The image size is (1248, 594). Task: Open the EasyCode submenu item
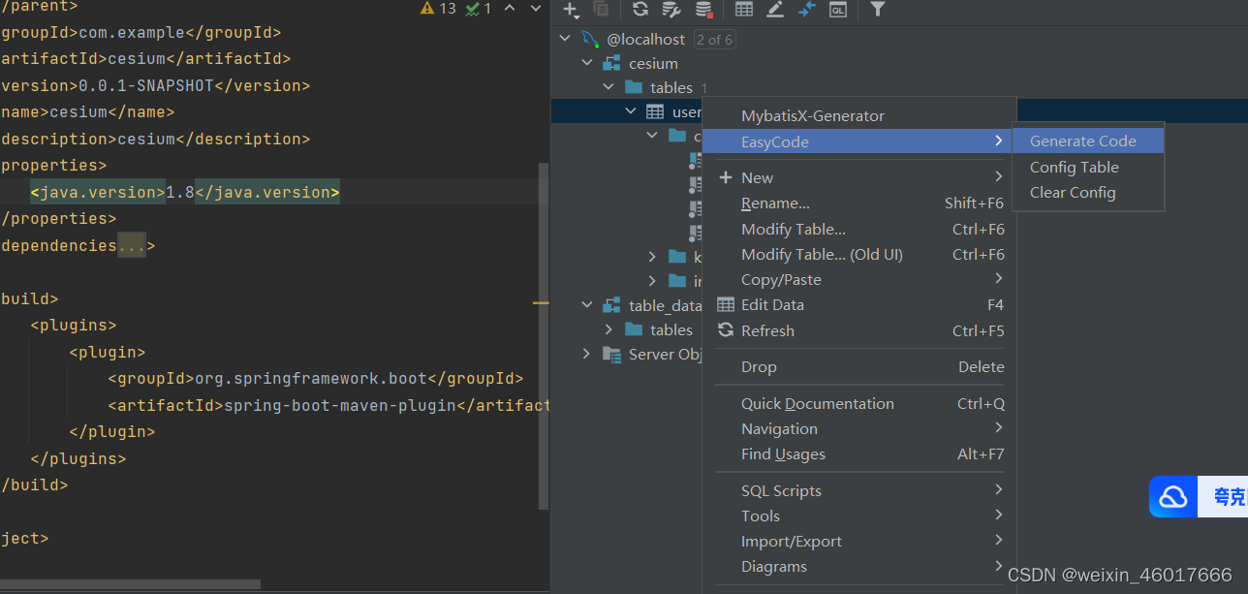tap(858, 141)
